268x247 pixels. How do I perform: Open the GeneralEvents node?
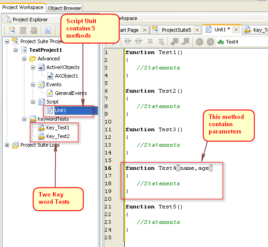pos(71,93)
